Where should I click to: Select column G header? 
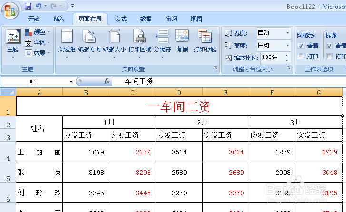pos(319,93)
